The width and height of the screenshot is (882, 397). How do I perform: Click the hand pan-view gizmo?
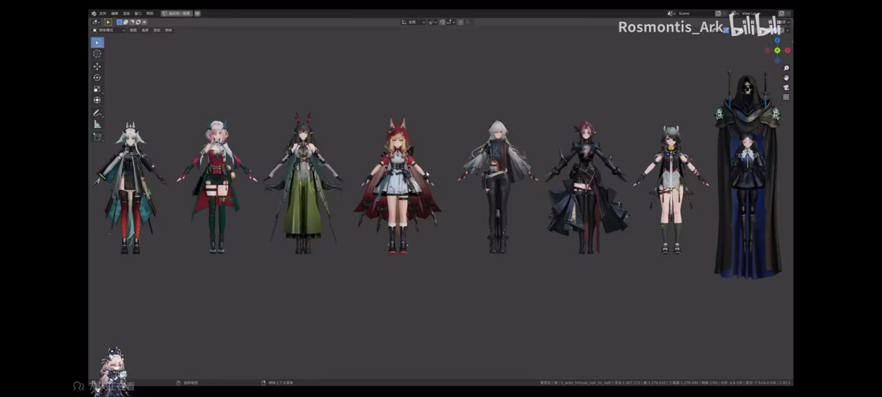tap(786, 78)
